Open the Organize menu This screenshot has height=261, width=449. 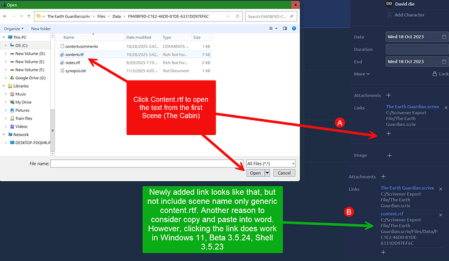13,29
